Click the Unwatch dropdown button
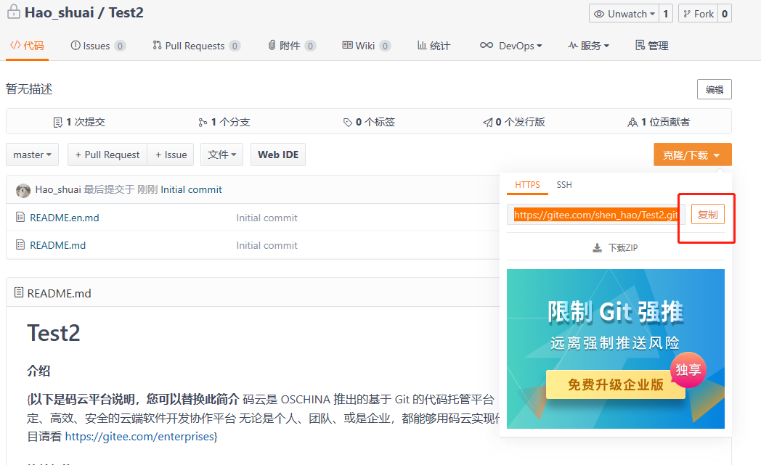Screen dimensions: 761x465 624,14
